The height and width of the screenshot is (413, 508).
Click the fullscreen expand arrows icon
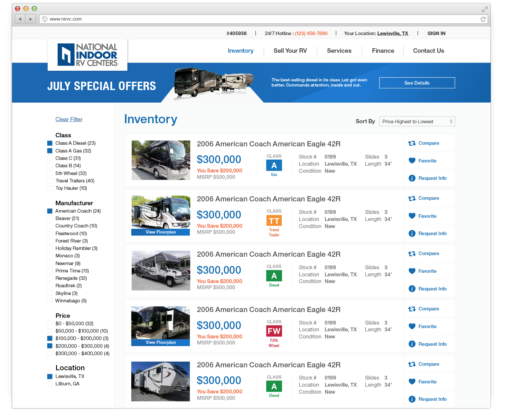[484, 9]
